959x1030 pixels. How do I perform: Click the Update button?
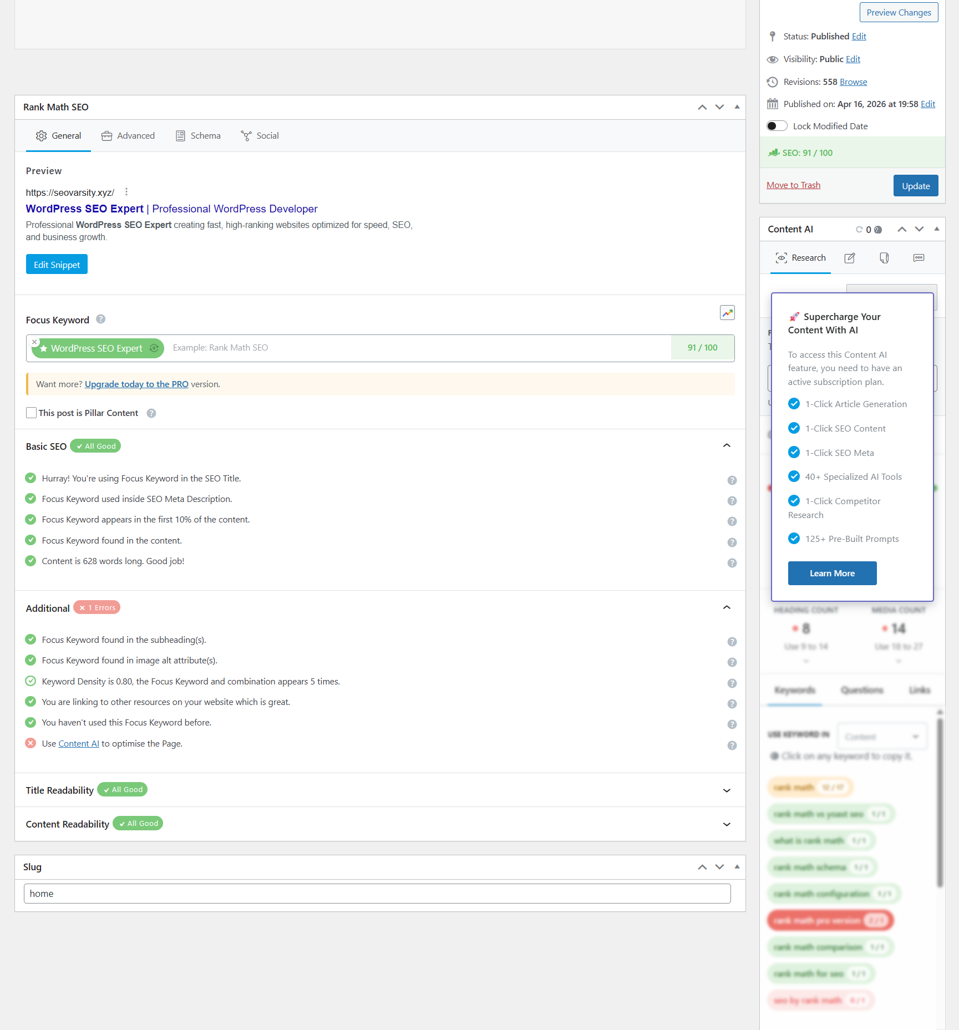(916, 186)
